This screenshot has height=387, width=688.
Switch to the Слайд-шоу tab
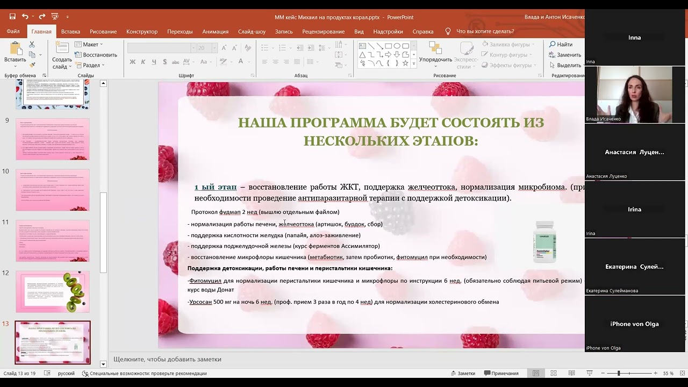pyautogui.click(x=252, y=31)
